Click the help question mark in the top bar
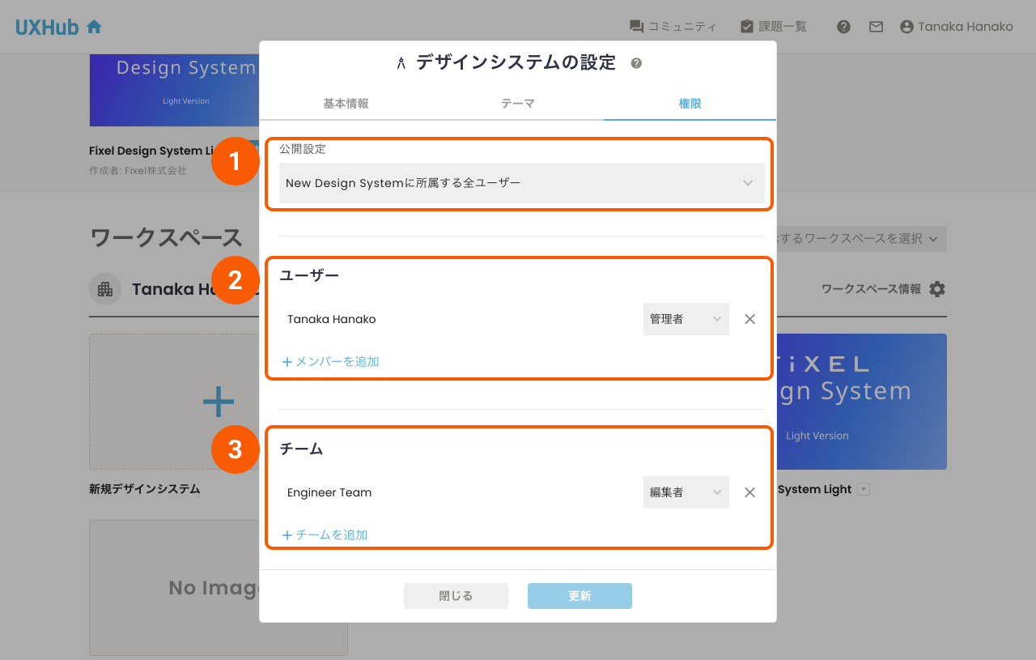The image size is (1036, 660). [x=843, y=26]
